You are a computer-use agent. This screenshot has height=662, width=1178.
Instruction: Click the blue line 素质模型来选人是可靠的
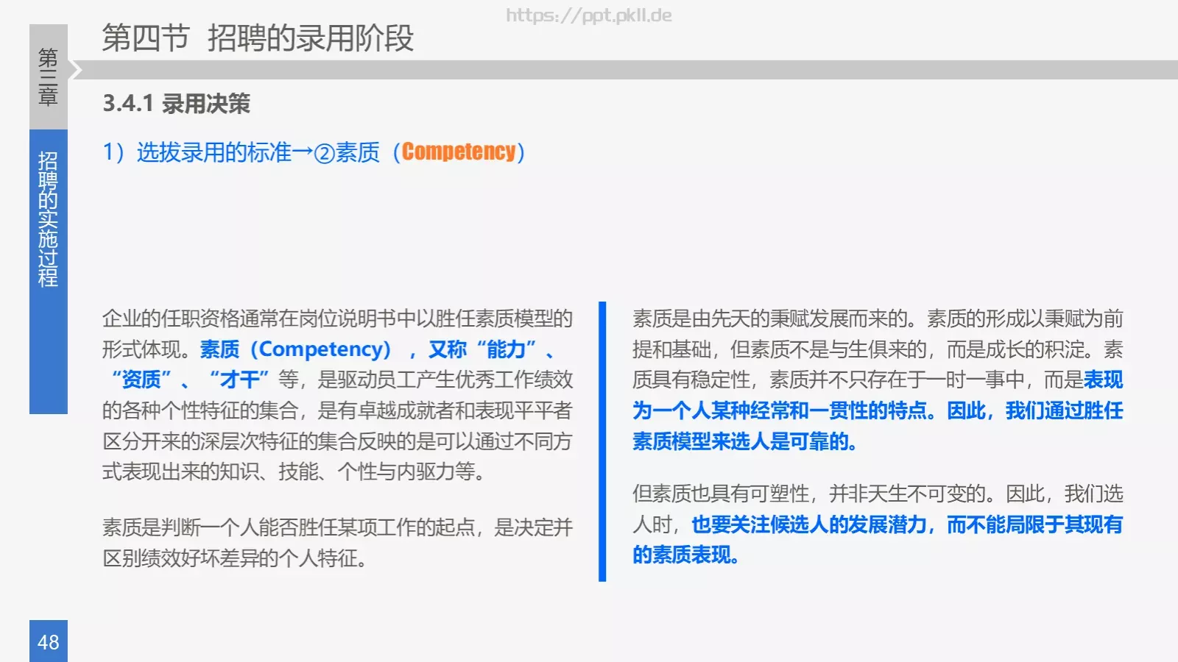pyautogui.click(x=744, y=441)
